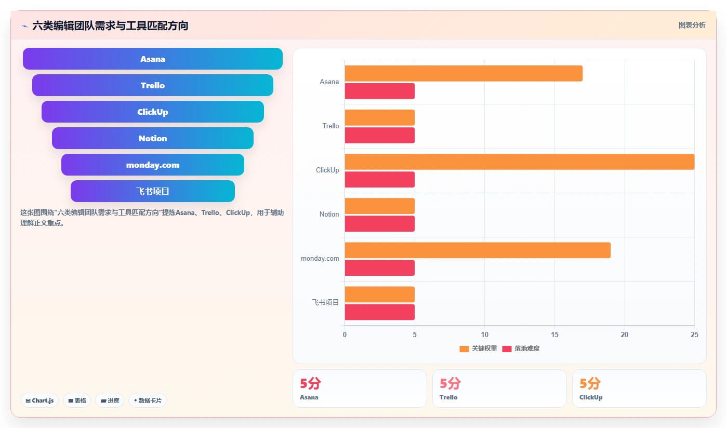Click the red 落地难度 legend swatch

[507, 349]
